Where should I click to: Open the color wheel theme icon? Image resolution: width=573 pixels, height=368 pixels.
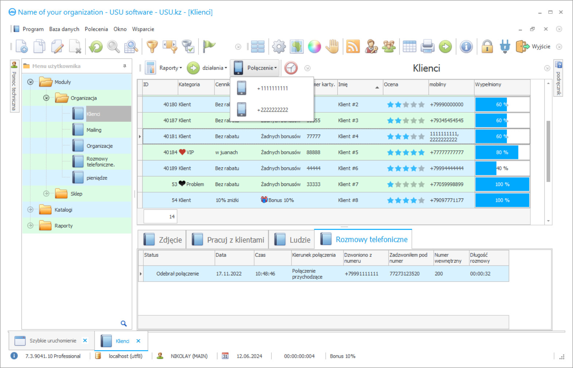click(x=314, y=47)
